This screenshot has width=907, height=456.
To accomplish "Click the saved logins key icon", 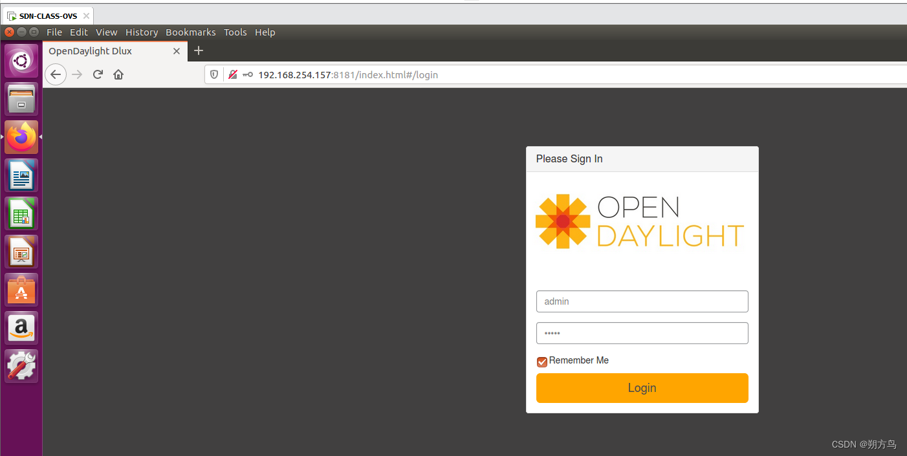I will (x=248, y=75).
